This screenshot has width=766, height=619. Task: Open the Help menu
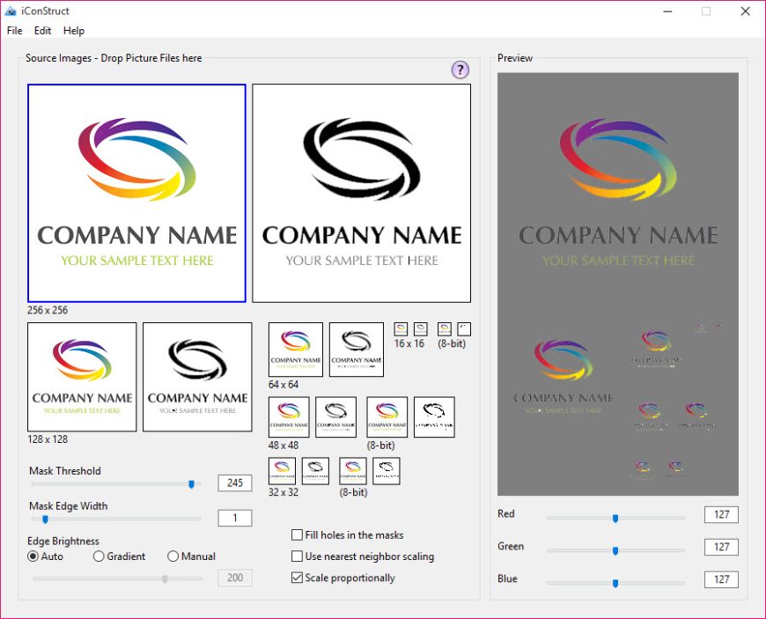[x=74, y=31]
